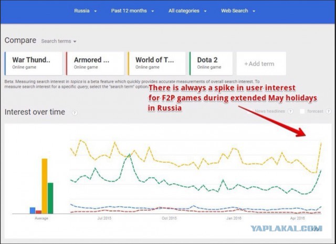
Task: Enable the forecast checkbox
Action: 302,111
